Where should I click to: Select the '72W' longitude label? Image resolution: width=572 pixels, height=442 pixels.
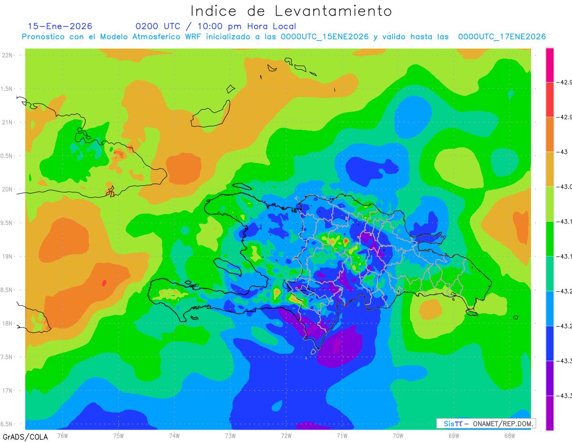pos(286,435)
